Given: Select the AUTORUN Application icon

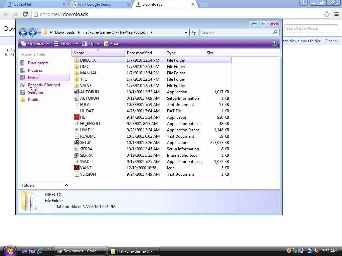Looking at the screenshot, I should click(x=76, y=92).
